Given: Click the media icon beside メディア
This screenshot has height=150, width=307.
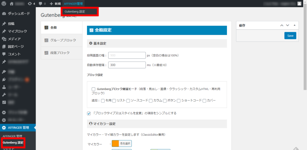Looking at the screenshot, I should point(4,39).
